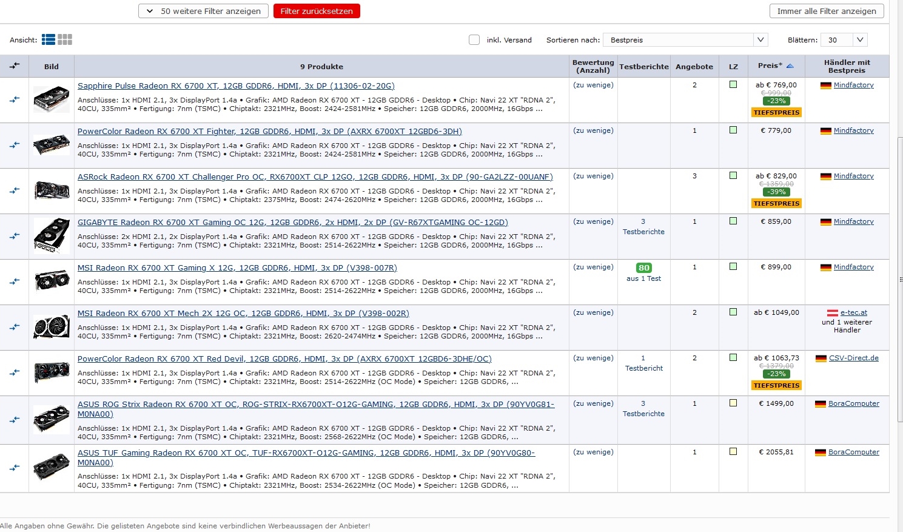Click price € 2055,81 for ASUS TUF
Screen dimensions: 903x532
click(x=776, y=452)
